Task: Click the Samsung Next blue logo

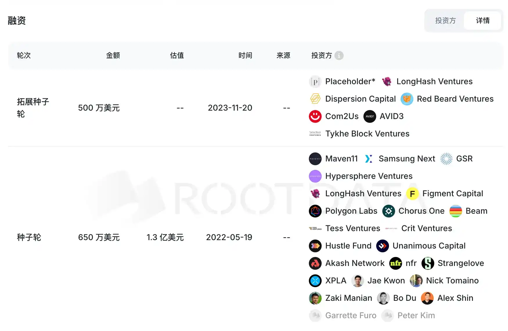Action: (x=368, y=159)
